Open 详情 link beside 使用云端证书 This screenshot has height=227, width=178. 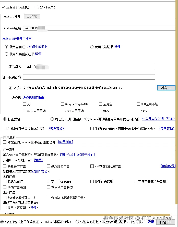[x=117, y=47]
